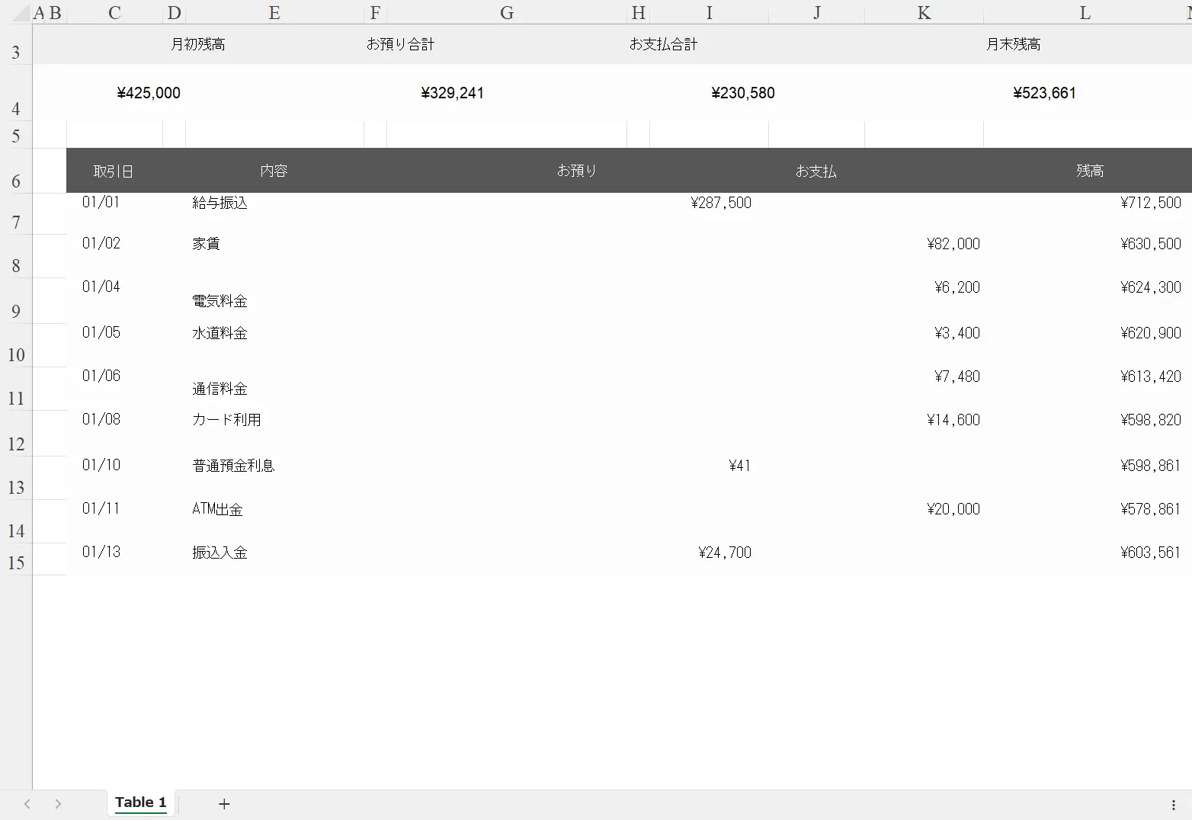Select the ¥14,600 payment cell

pyautogui.click(x=953, y=420)
